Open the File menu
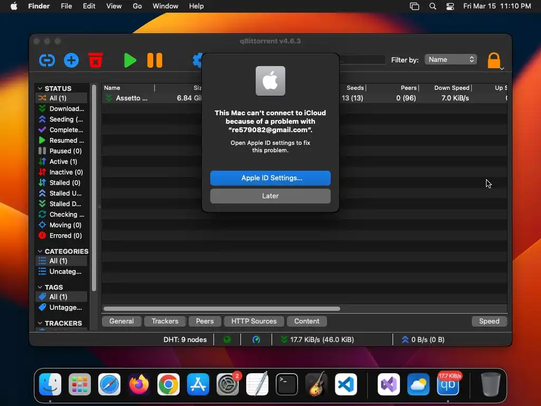 click(66, 6)
